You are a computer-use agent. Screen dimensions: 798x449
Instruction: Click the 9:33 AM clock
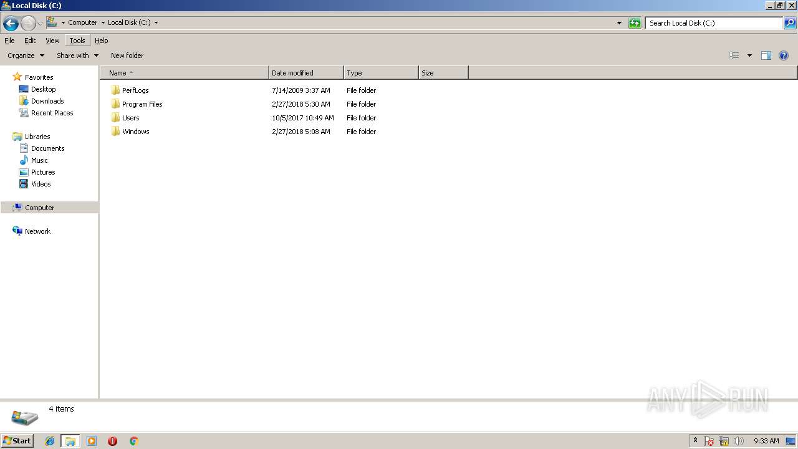click(766, 441)
